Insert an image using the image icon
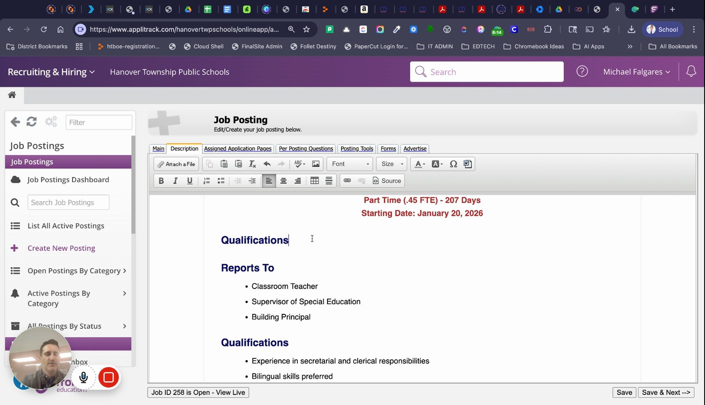Image resolution: width=705 pixels, height=405 pixels. 316,164
